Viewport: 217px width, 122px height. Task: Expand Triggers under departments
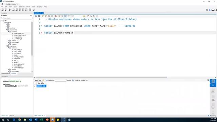(8, 44)
